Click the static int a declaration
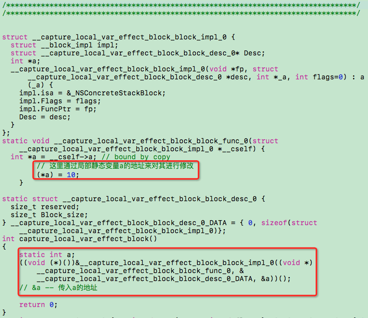The image size is (368, 318). point(47,255)
